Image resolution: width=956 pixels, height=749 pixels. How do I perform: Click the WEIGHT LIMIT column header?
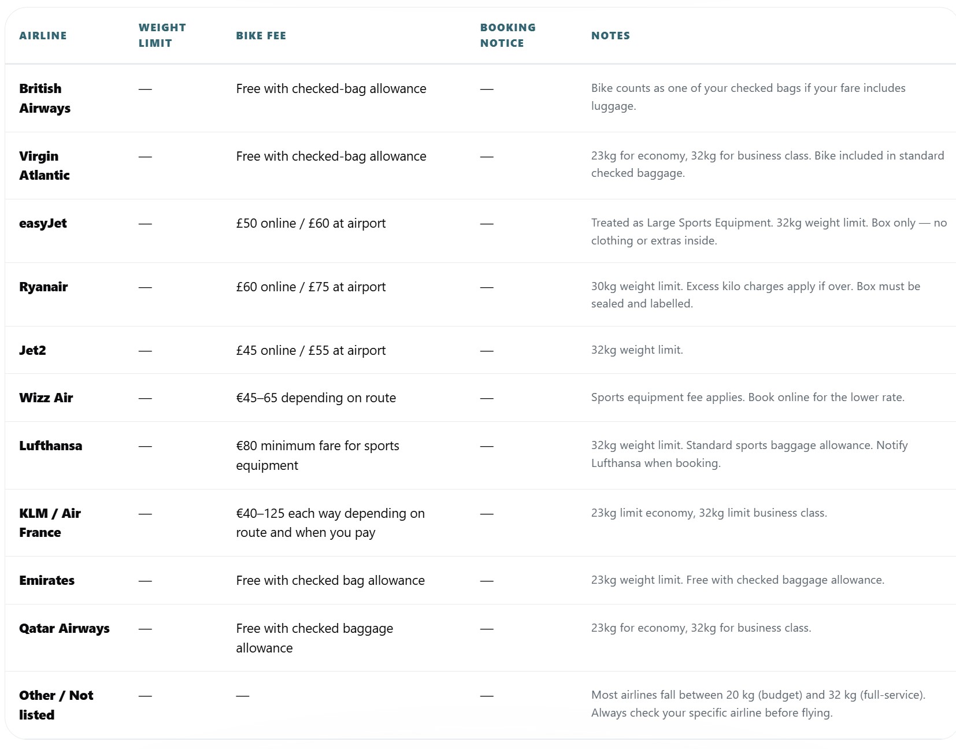pyautogui.click(x=162, y=35)
